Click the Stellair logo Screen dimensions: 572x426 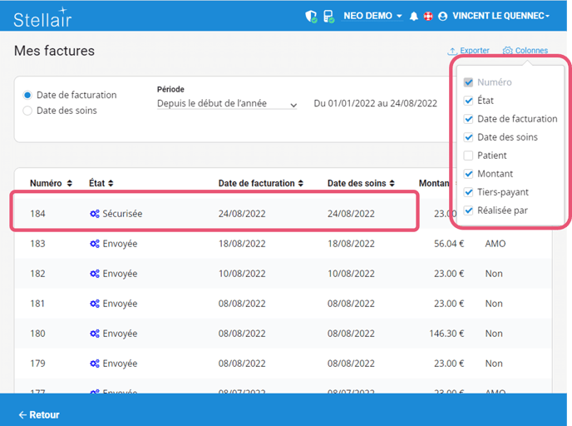(42, 16)
